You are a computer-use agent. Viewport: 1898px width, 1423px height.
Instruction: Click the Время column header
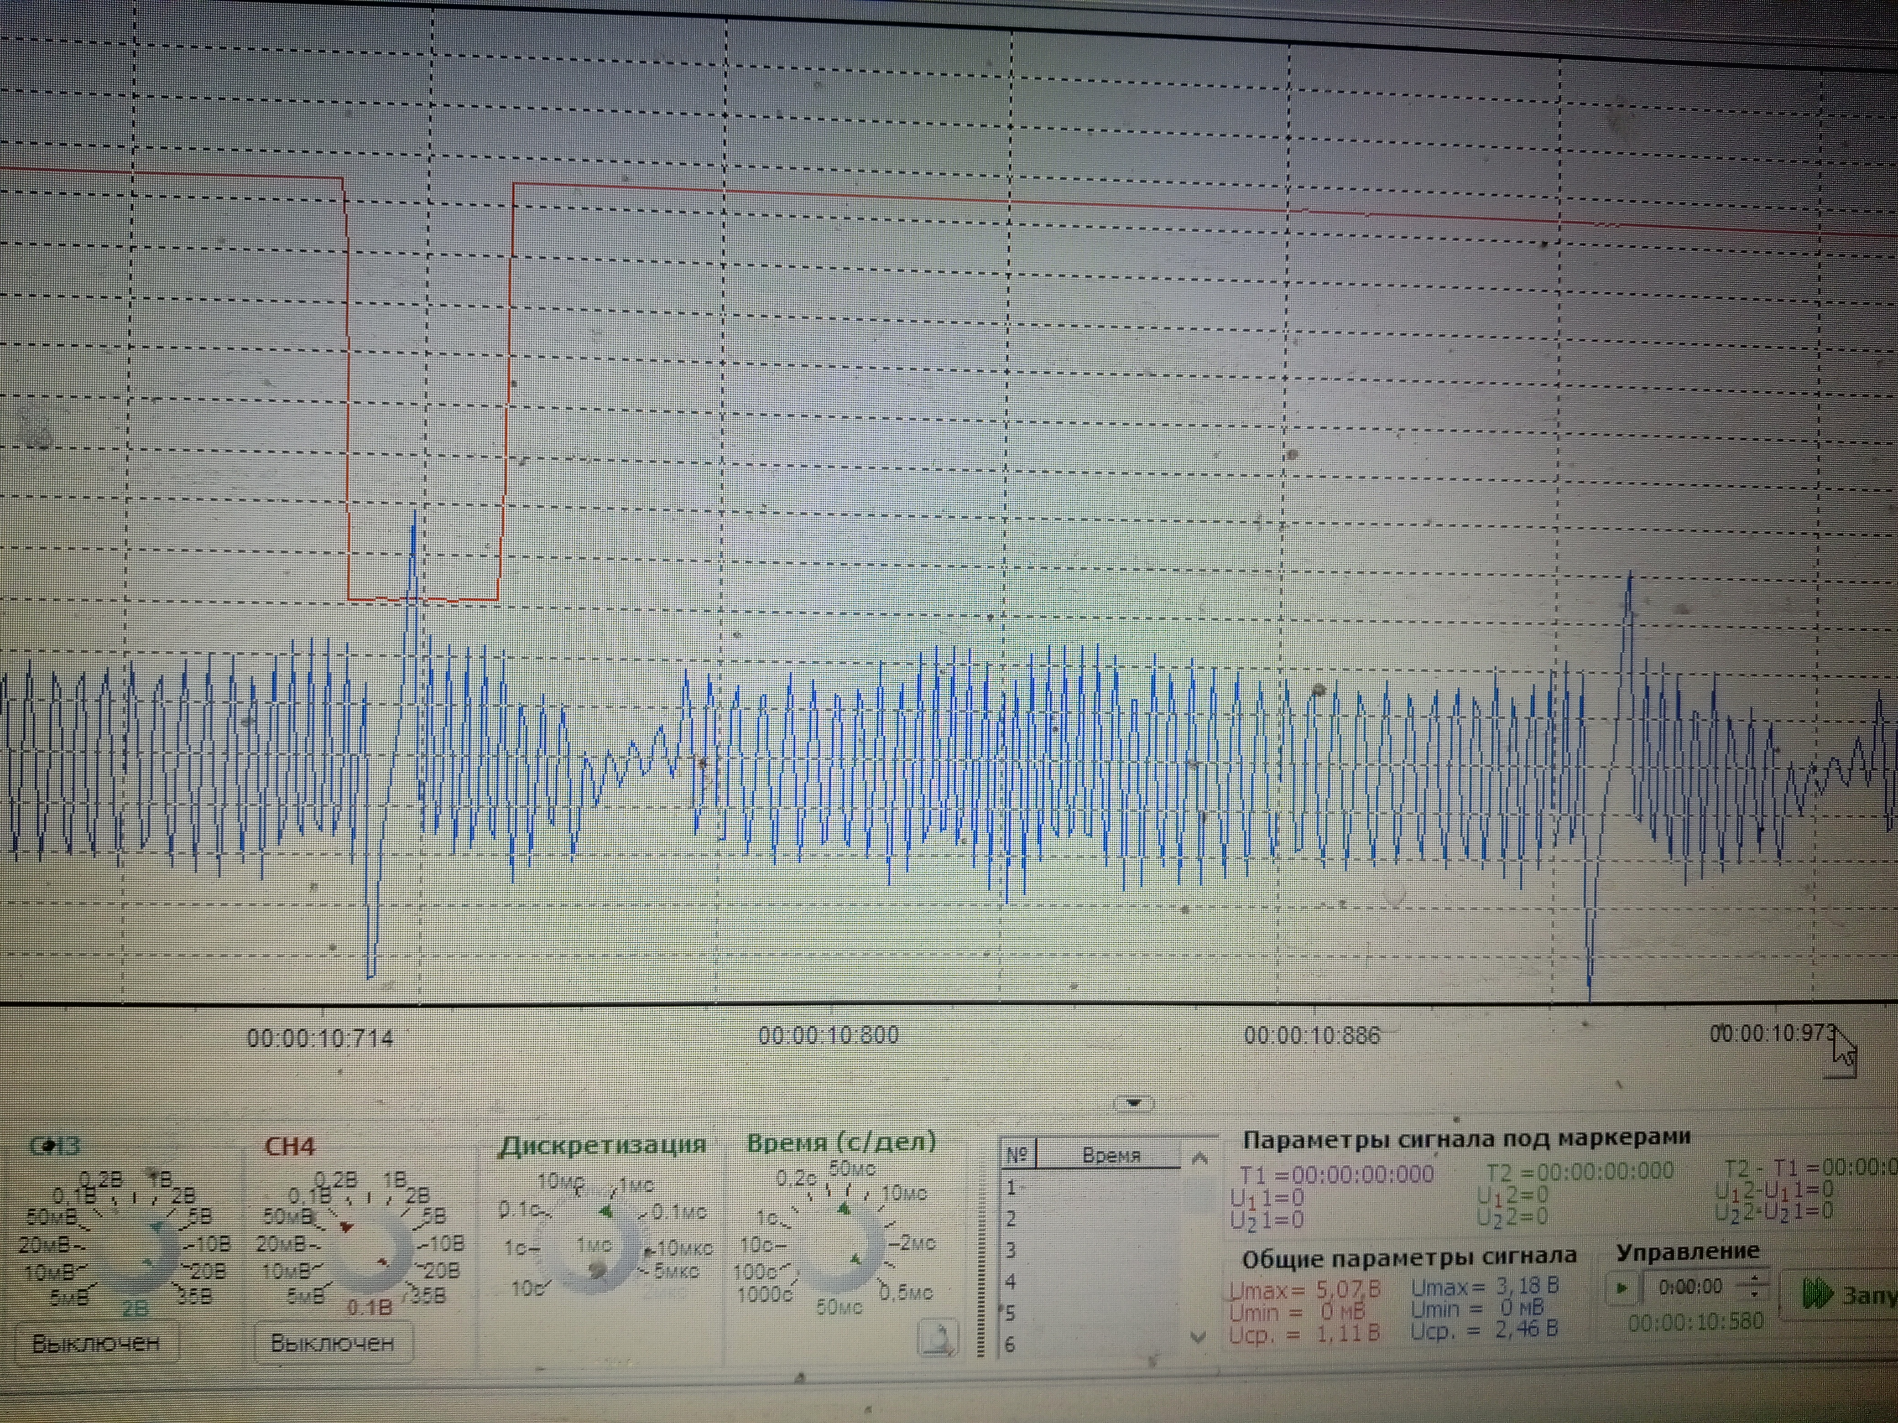1111,1155
